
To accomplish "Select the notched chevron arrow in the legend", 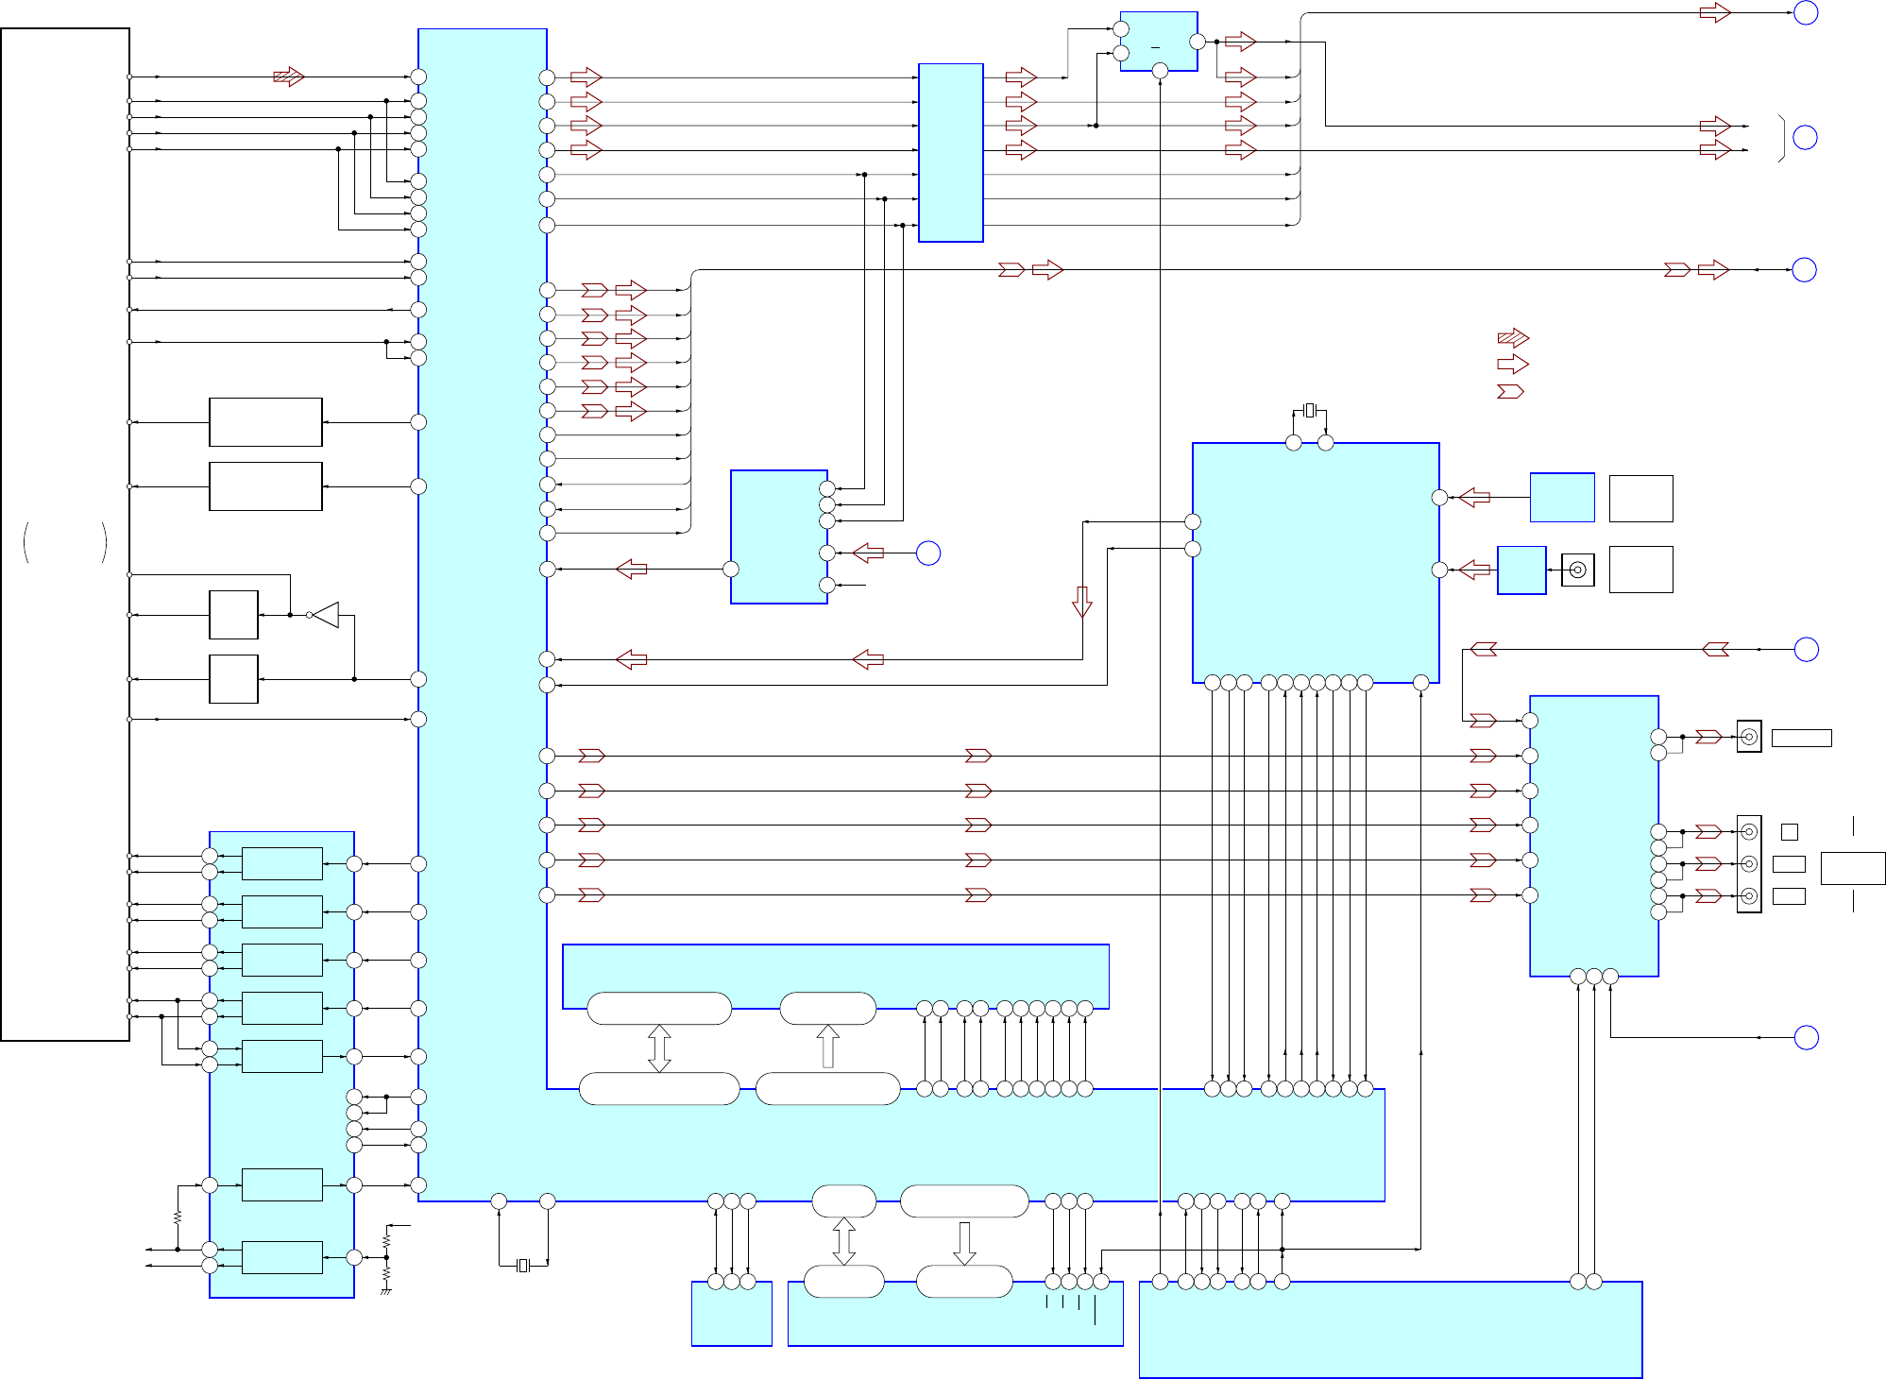I will 1510,391.
